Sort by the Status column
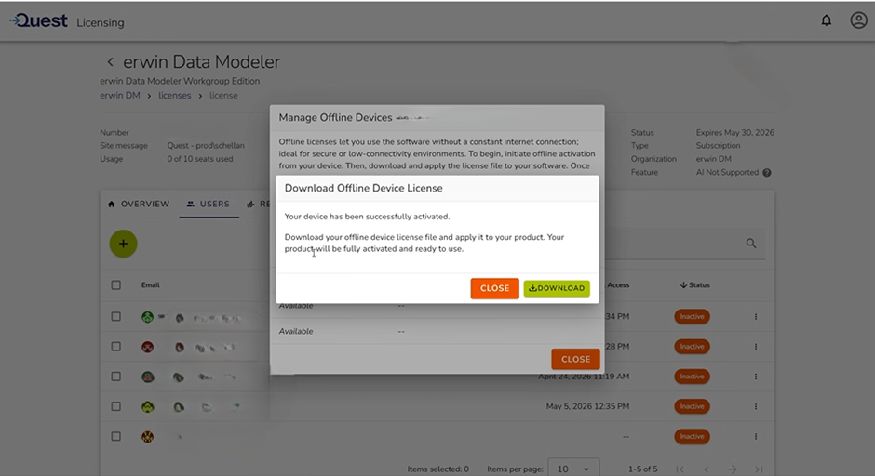This screenshot has width=875, height=476. tap(694, 284)
